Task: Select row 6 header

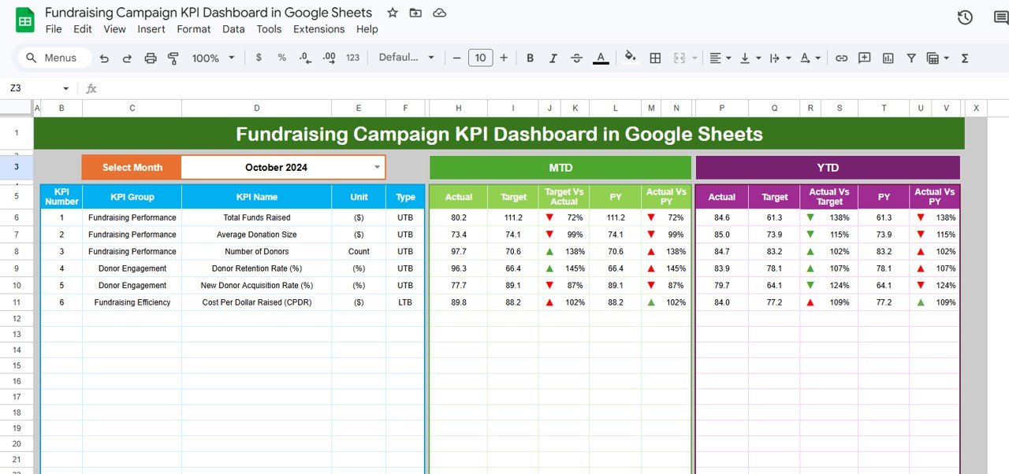Action: pyautogui.click(x=17, y=217)
